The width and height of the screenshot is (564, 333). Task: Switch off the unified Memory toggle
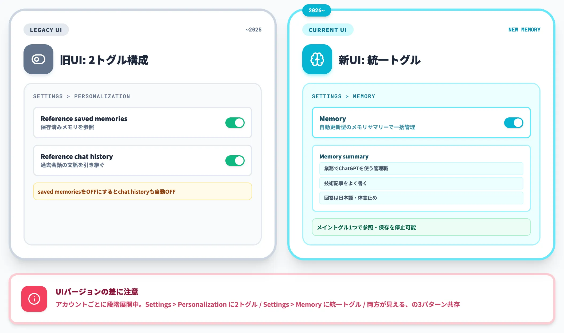pos(514,123)
